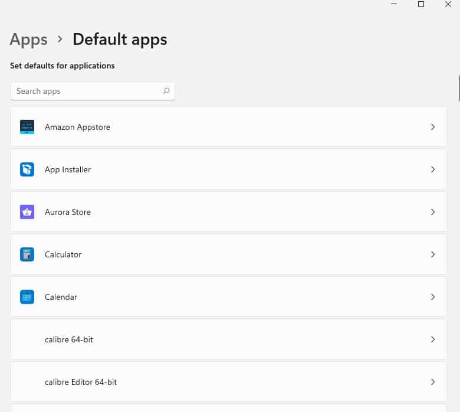Expand the Calendar row chevron
The width and height of the screenshot is (460, 412).
point(433,297)
